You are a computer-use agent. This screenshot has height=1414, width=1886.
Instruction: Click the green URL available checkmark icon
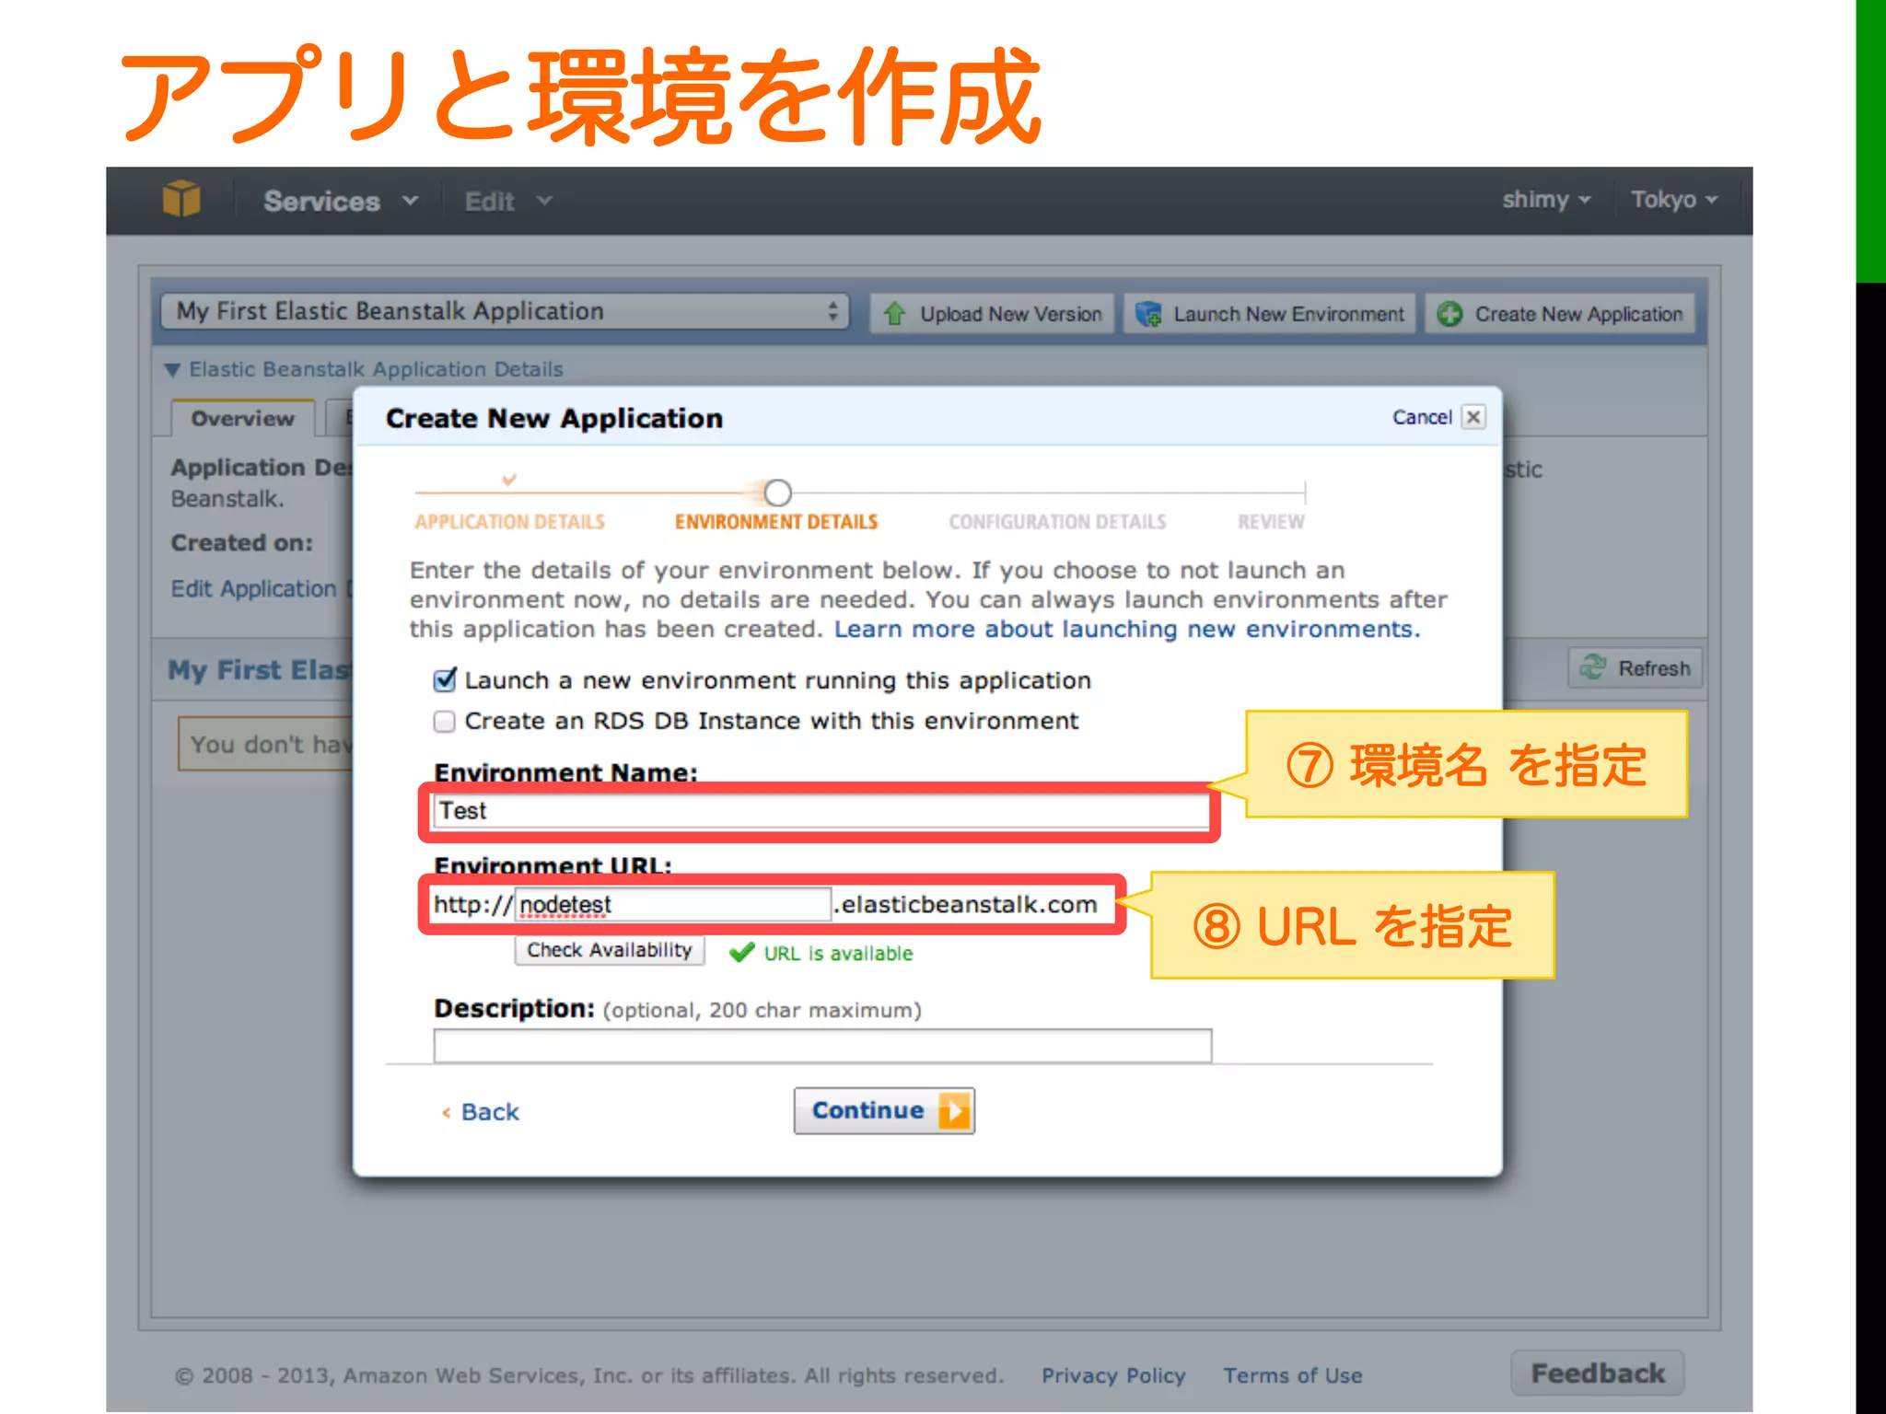pos(741,953)
